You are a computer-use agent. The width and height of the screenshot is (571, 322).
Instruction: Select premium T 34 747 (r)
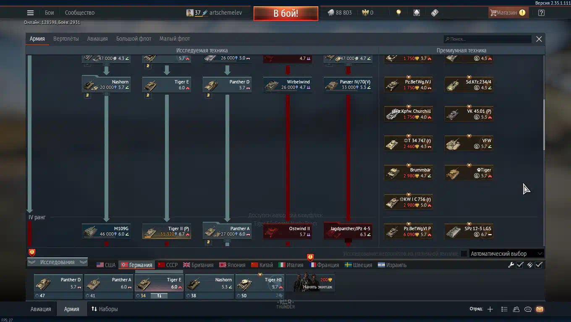409,143
